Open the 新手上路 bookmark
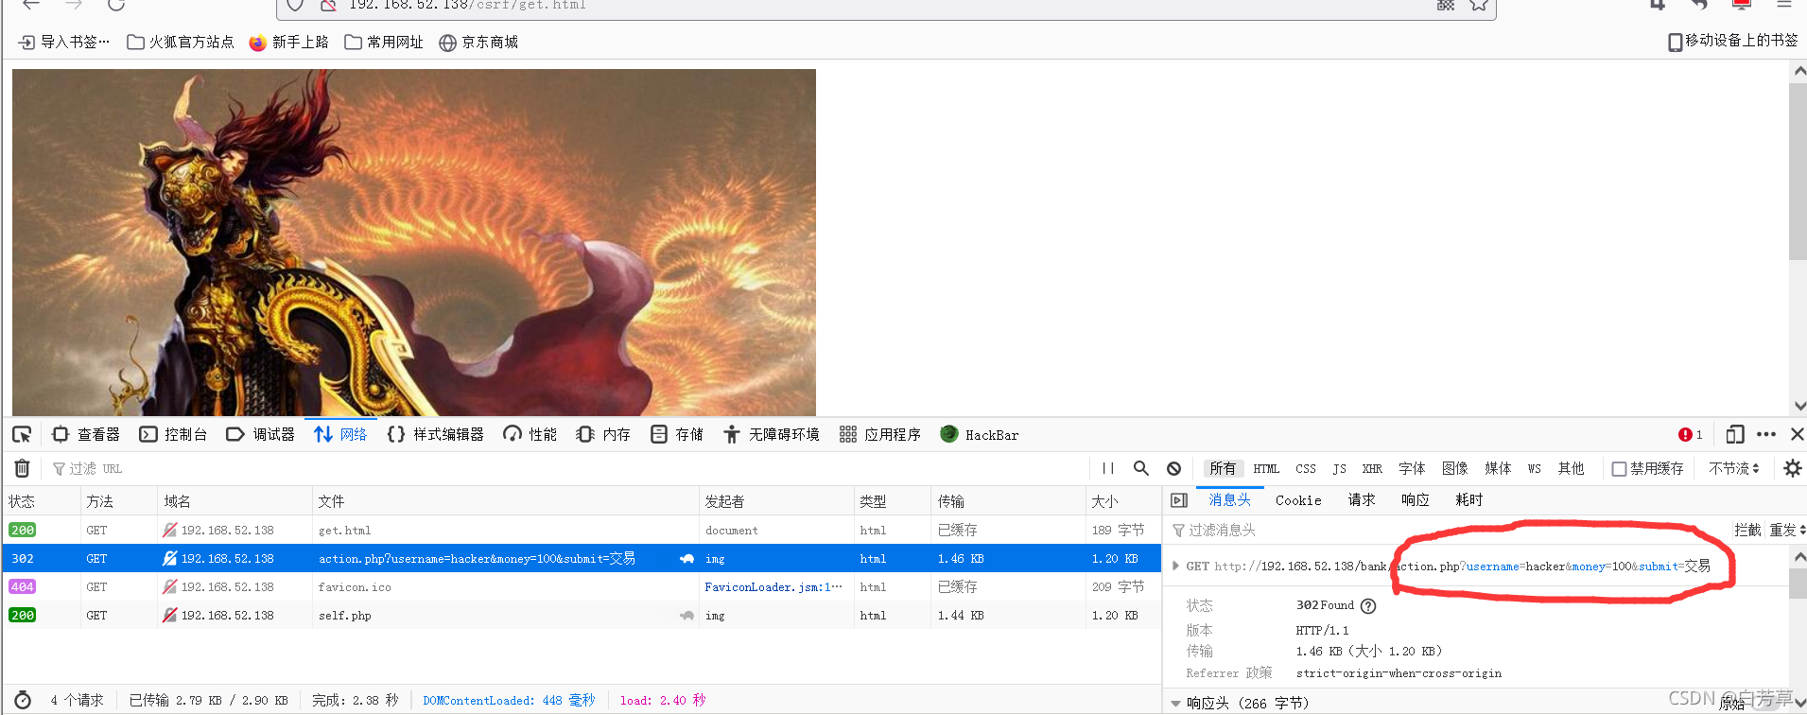The width and height of the screenshot is (1807, 715). pyautogui.click(x=288, y=42)
